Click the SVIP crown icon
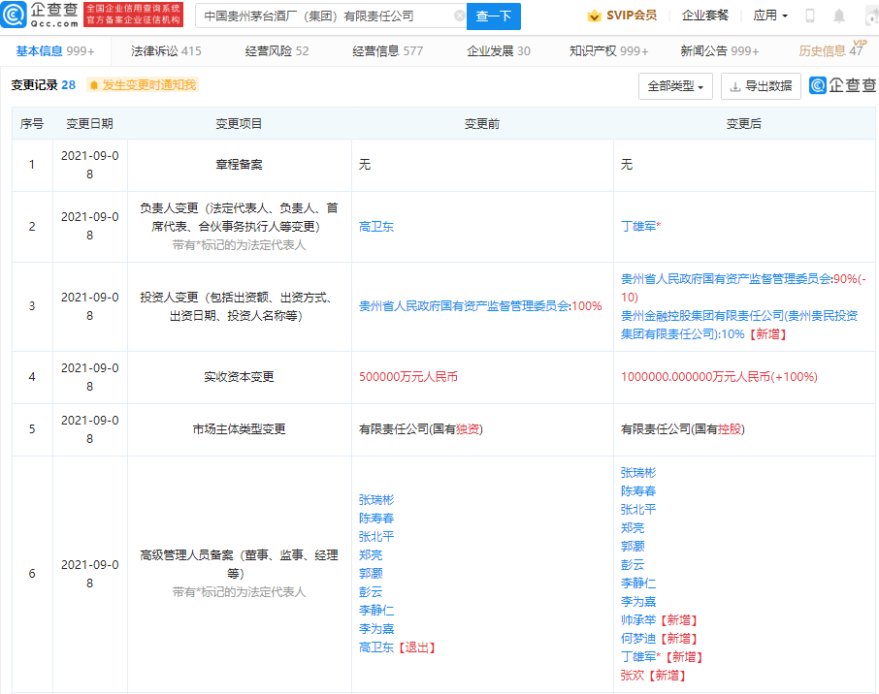This screenshot has width=879, height=694. point(594,16)
